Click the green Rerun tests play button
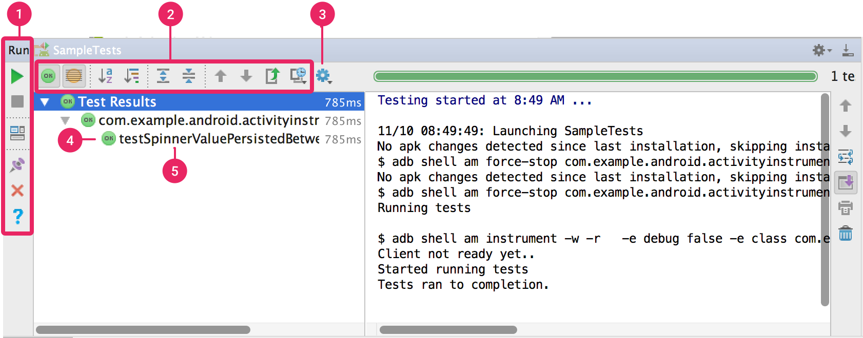Image resolution: width=863 pixels, height=338 pixels. (x=17, y=76)
